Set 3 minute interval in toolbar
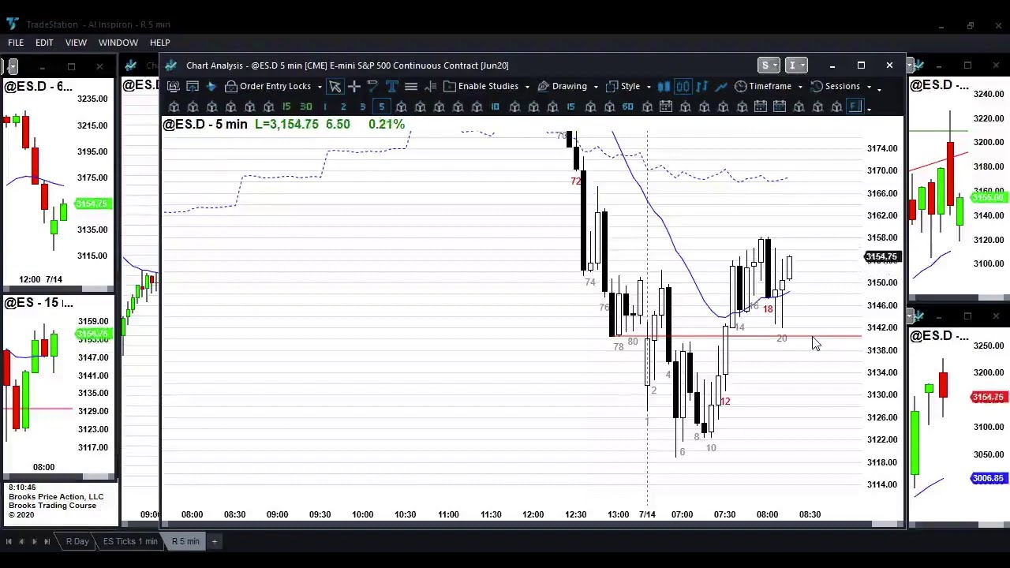 (362, 106)
